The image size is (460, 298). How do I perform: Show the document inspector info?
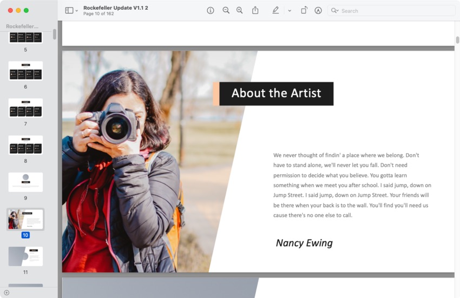(x=211, y=11)
